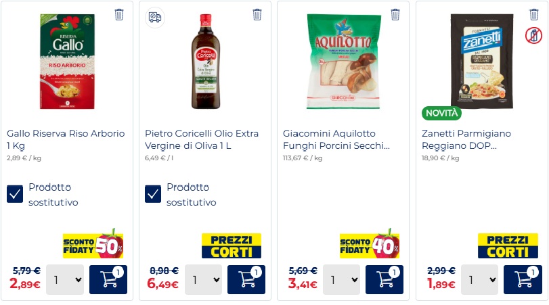The width and height of the screenshot is (549, 305).
Task: Expand quantity selector for Funghi Porcini
Action: pyautogui.click(x=341, y=279)
